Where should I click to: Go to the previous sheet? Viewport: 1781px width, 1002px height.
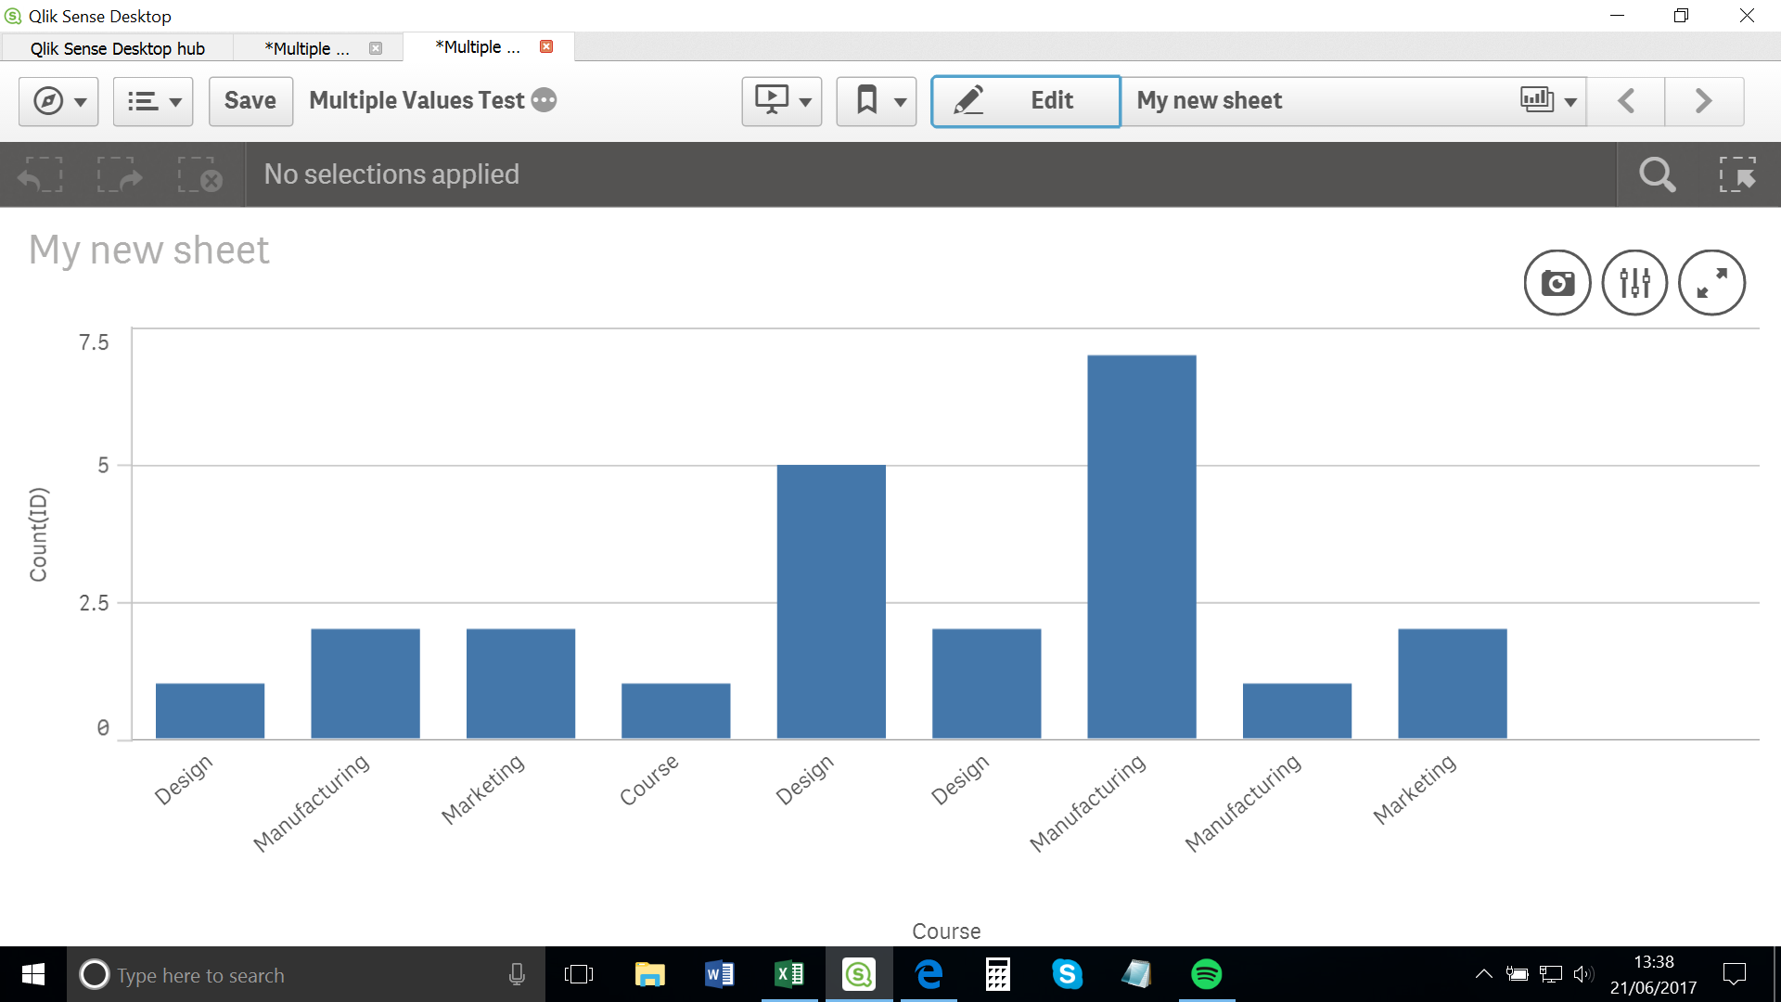(x=1626, y=101)
